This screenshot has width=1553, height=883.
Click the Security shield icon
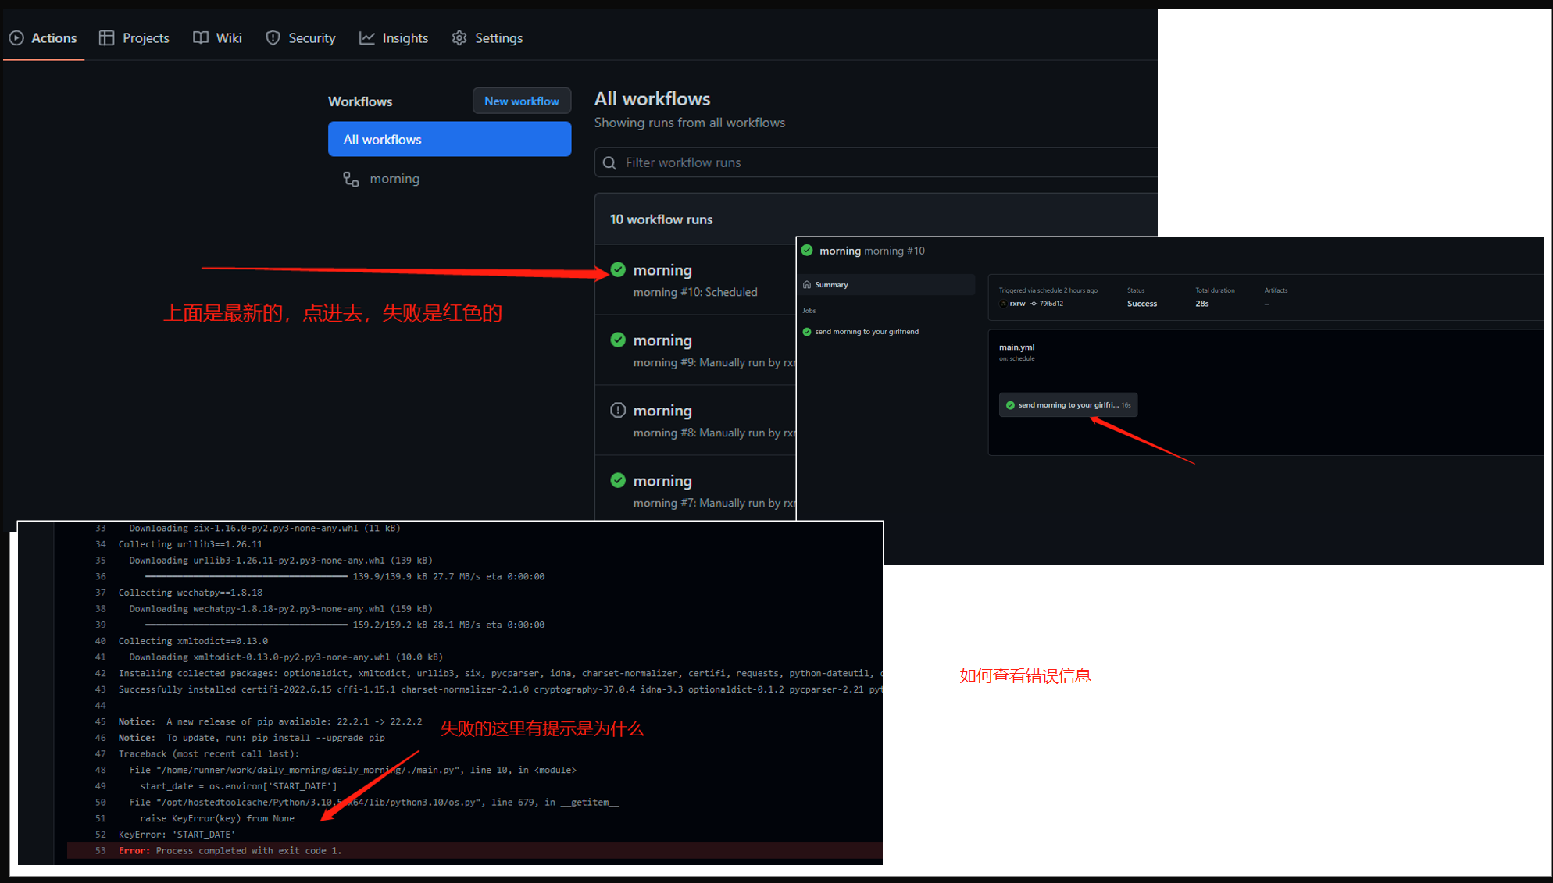click(273, 37)
